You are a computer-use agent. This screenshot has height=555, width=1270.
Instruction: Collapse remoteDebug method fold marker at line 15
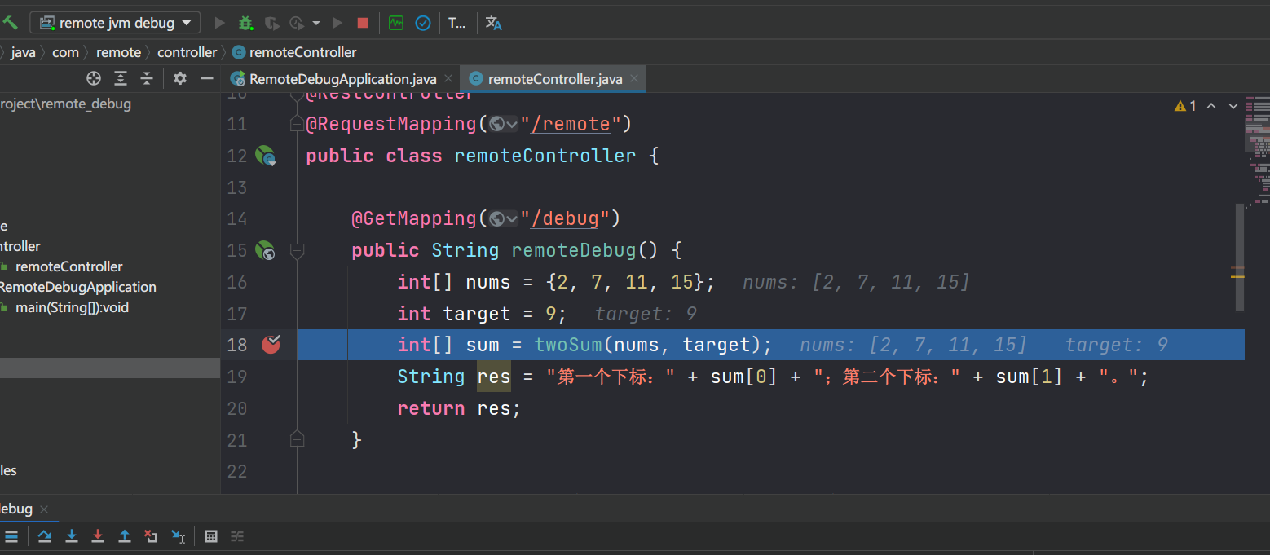point(297,250)
